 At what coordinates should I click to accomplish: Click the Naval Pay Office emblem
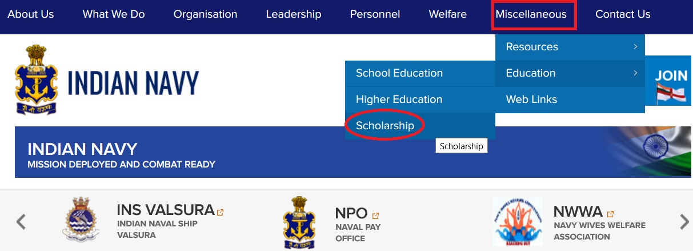point(299,222)
